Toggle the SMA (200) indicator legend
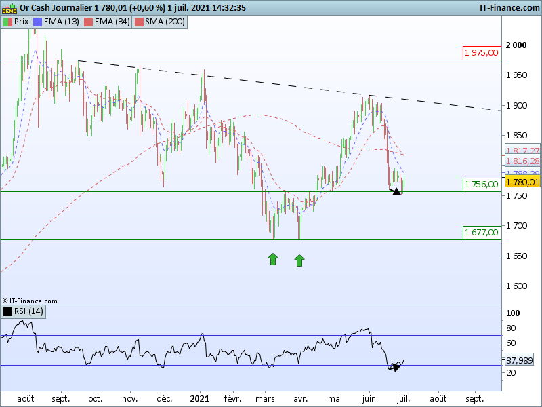Image resolution: width=542 pixels, height=407 pixels. click(161, 22)
